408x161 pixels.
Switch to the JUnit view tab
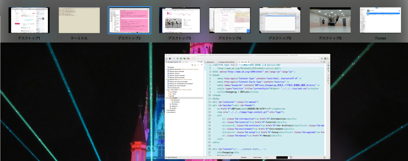pyautogui.click(x=185, y=62)
